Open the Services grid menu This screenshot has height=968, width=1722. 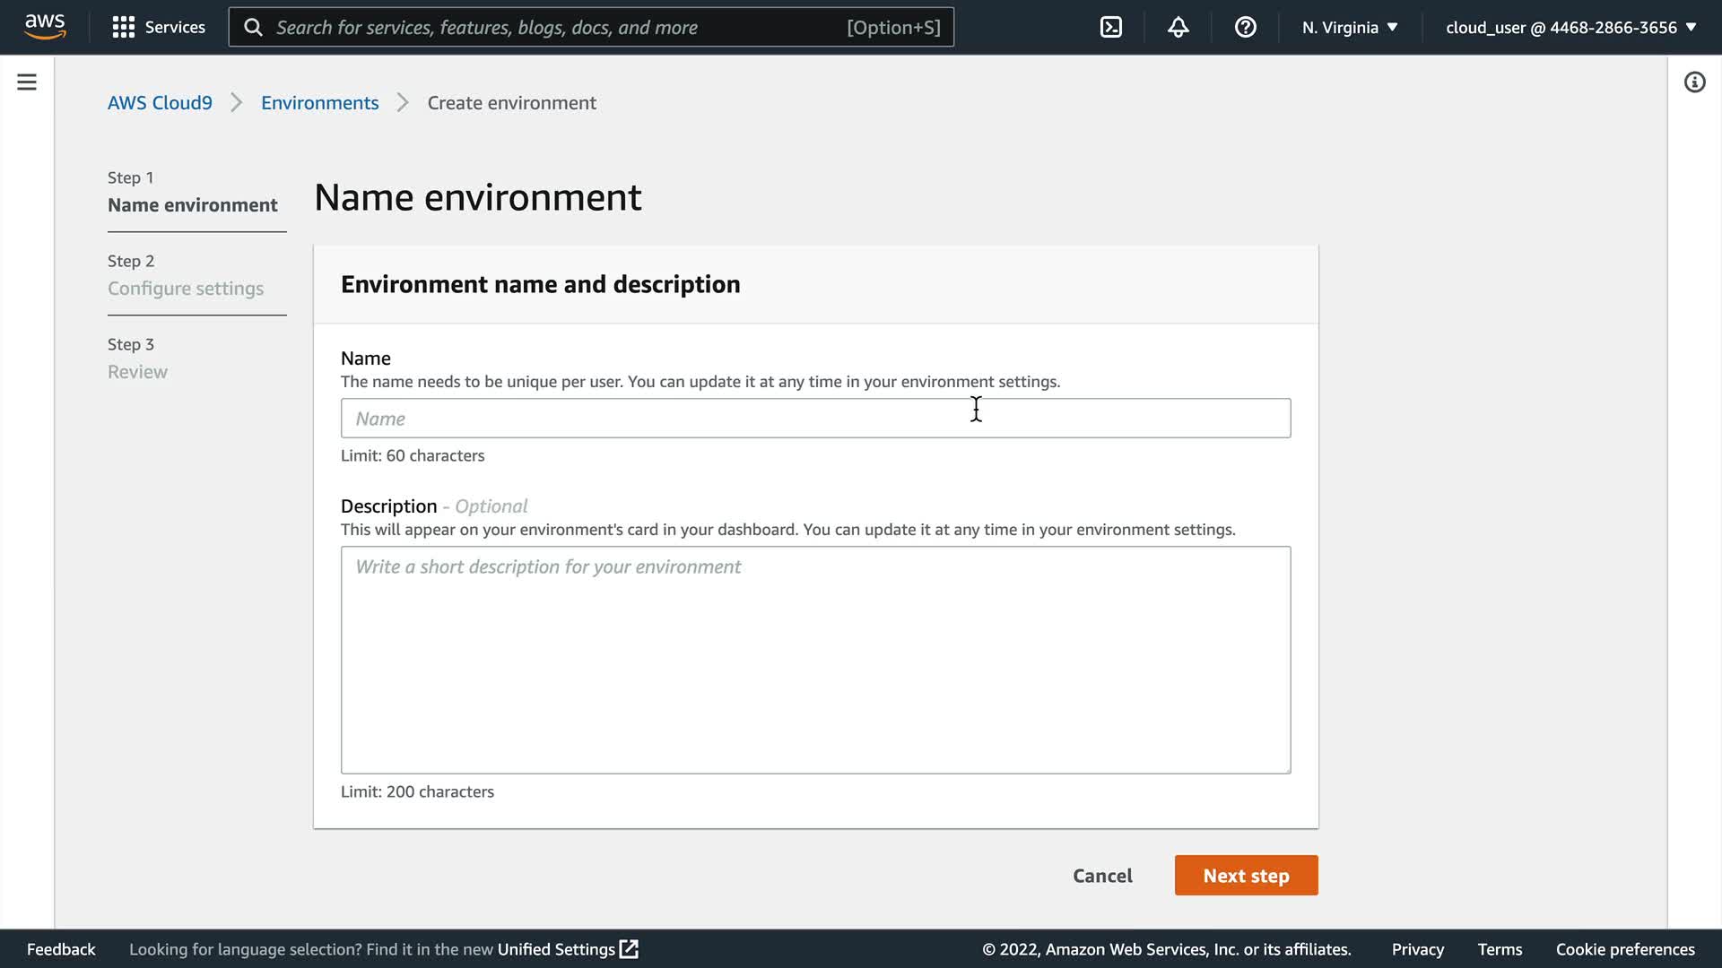123,27
